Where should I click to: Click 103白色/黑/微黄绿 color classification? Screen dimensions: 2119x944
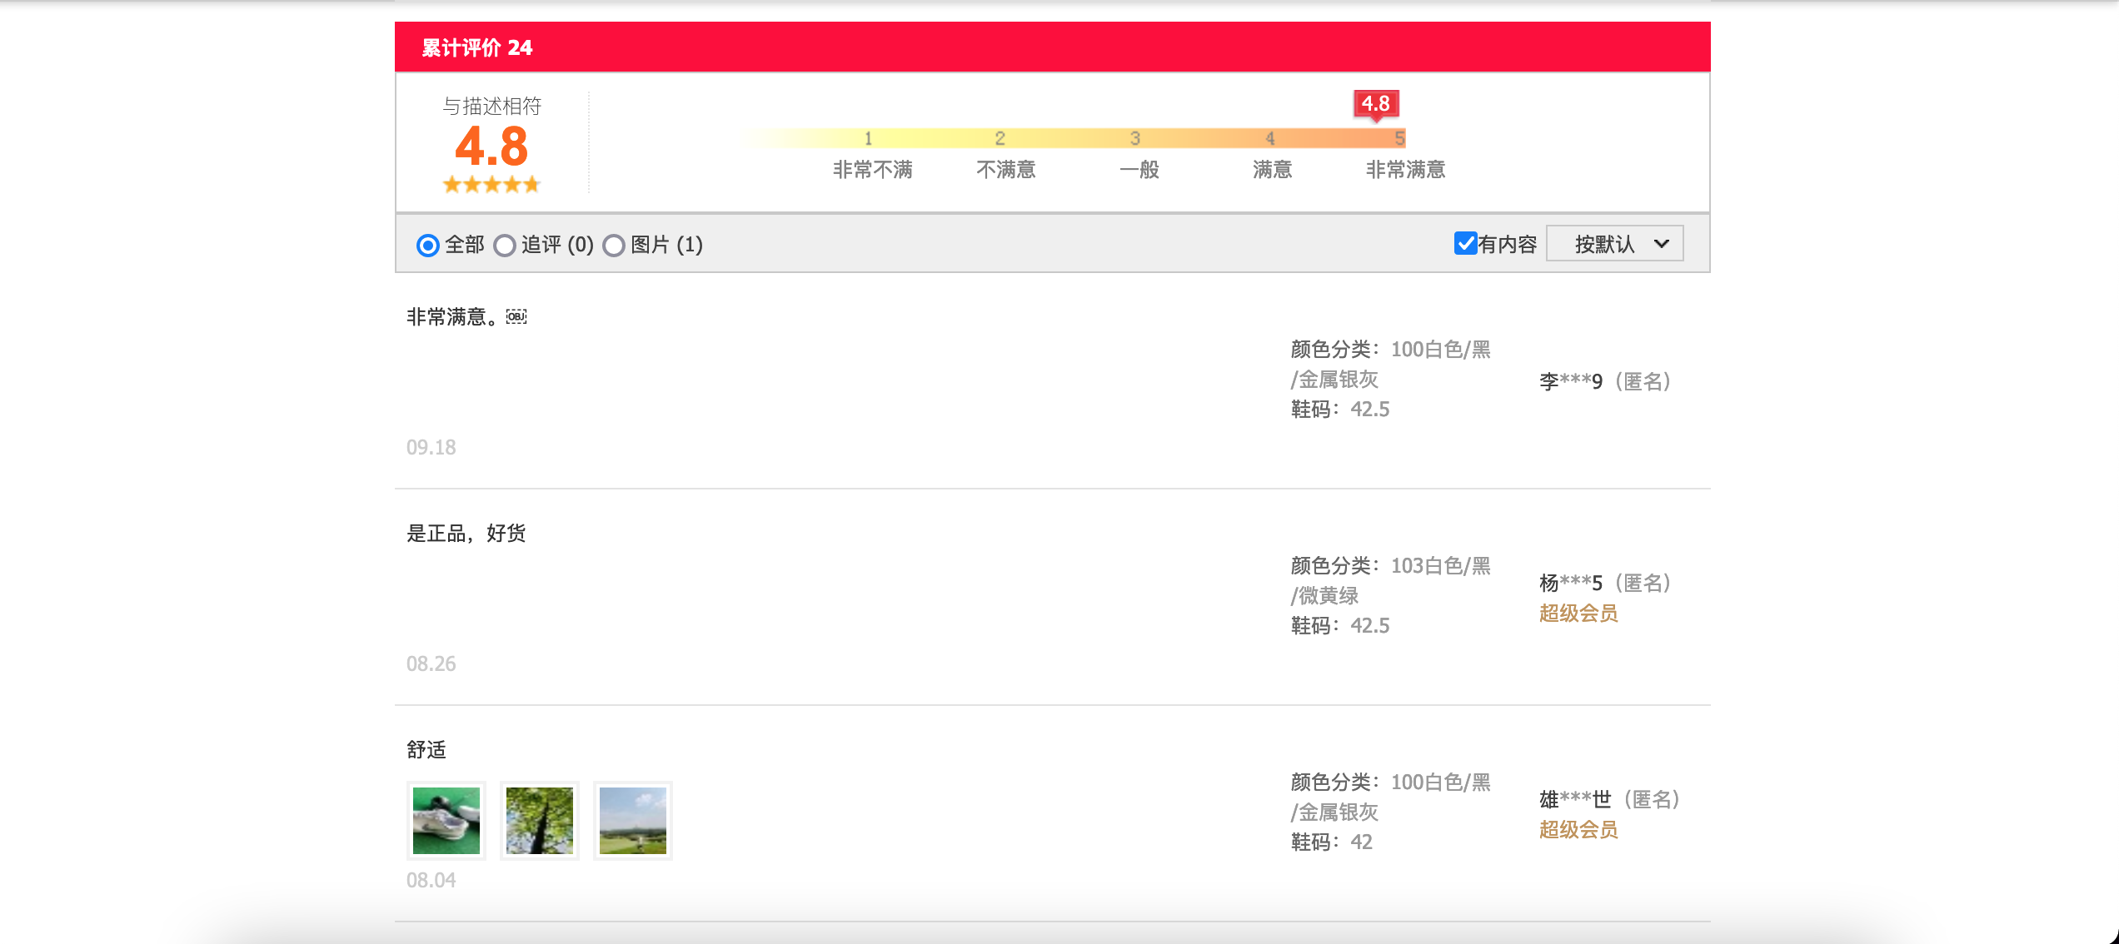click(1391, 580)
